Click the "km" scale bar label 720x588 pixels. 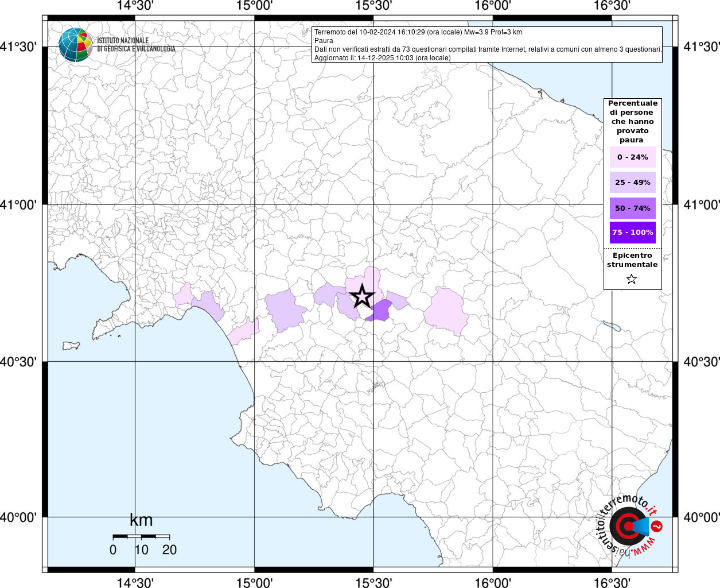pyautogui.click(x=141, y=520)
